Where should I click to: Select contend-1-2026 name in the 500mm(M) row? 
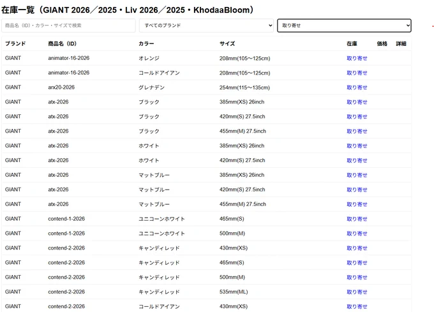[x=66, y=234]
